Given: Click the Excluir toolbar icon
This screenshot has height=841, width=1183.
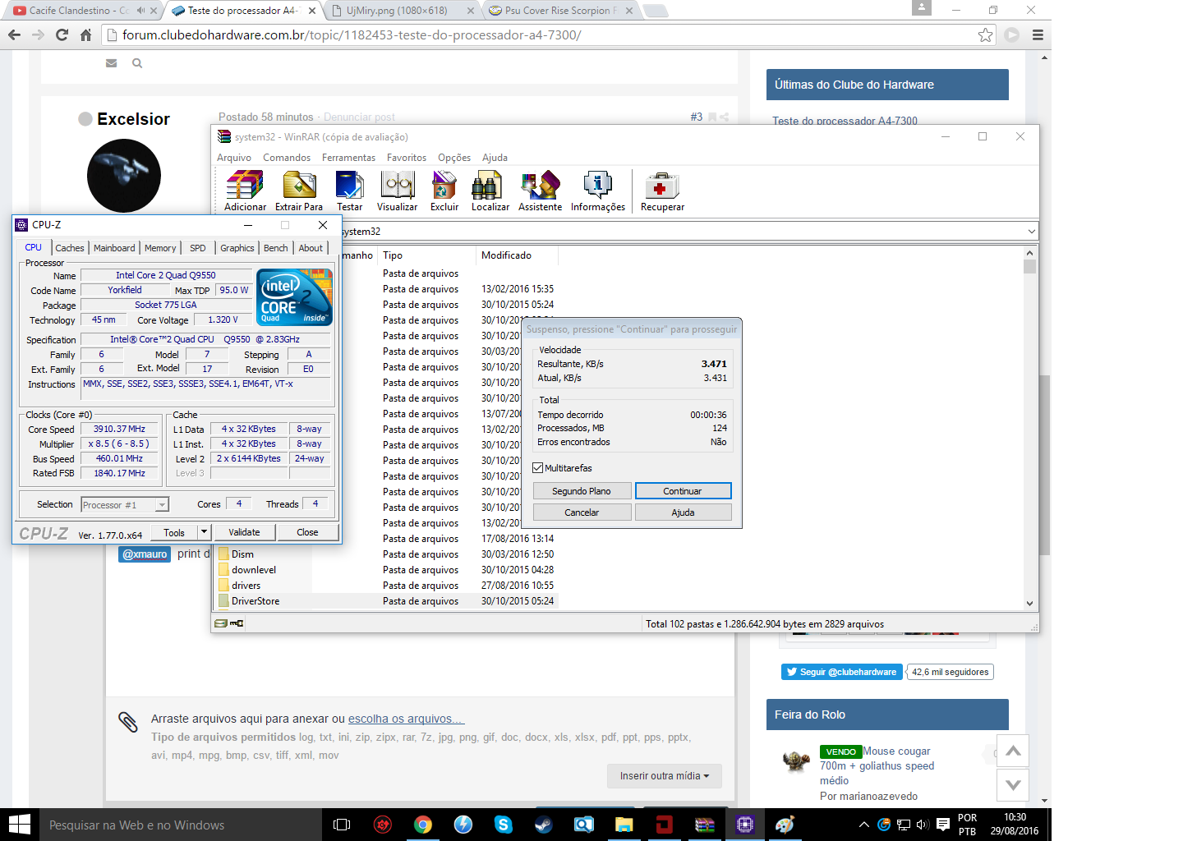Looking at the screenshot, I should (444, 191).
